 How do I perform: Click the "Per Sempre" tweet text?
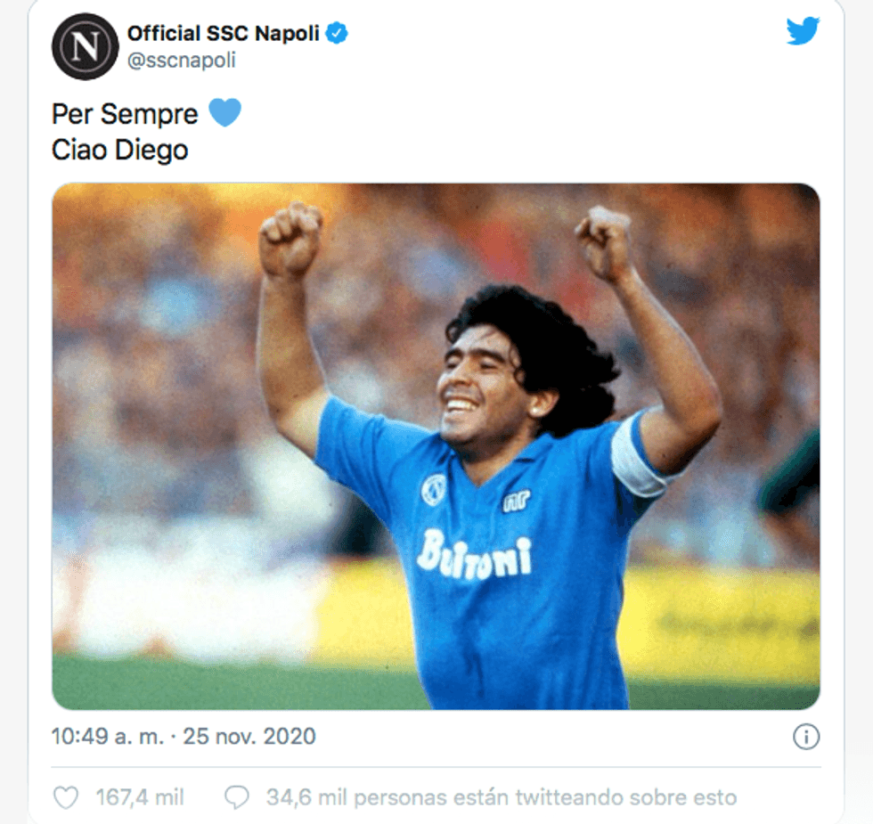pyautogui.click(x=125, y=114)
